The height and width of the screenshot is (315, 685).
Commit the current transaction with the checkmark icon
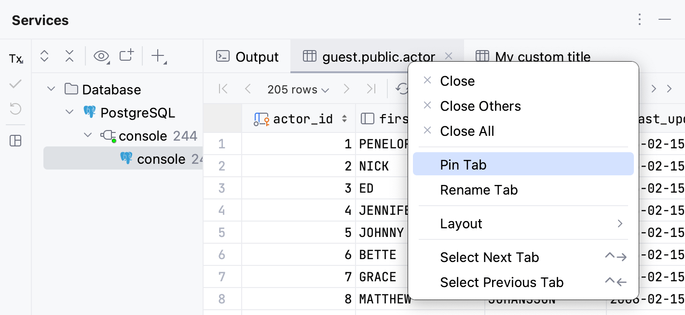pos(15,84)
